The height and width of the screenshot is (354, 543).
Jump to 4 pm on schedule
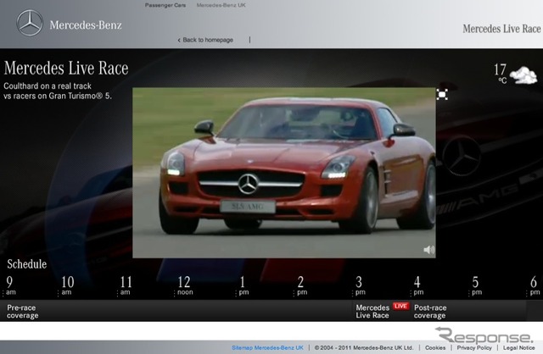pos(418,286)
